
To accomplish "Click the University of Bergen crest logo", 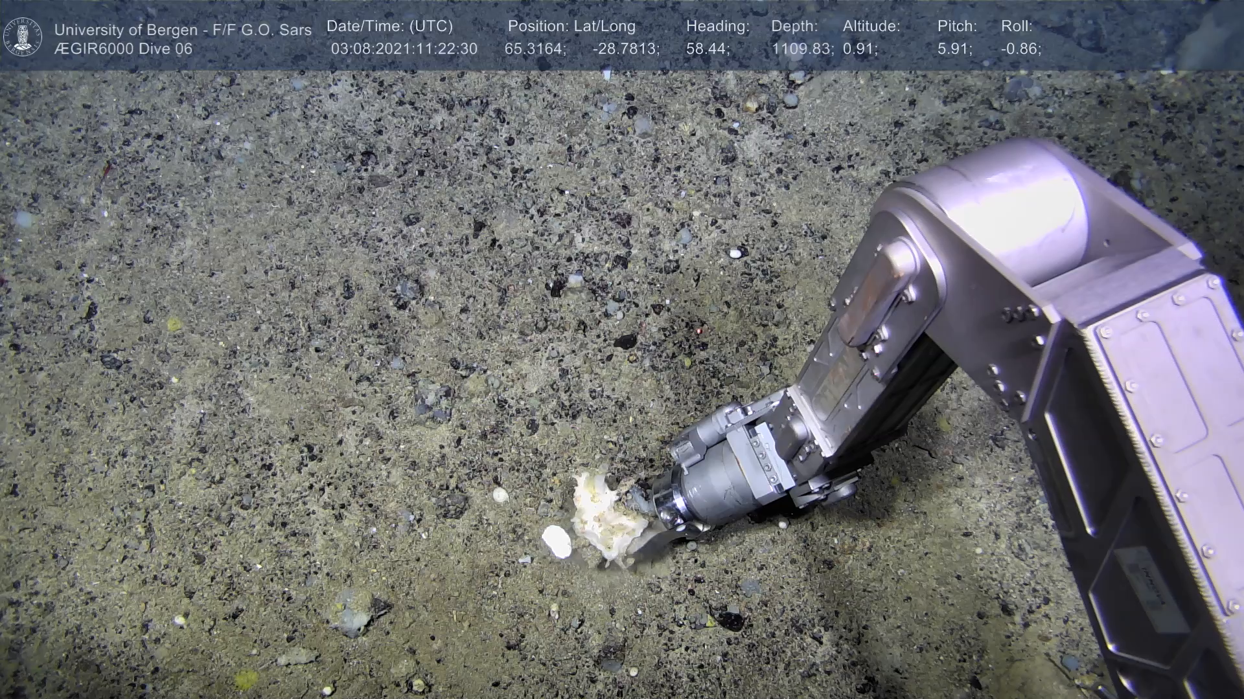I will 23,37.
